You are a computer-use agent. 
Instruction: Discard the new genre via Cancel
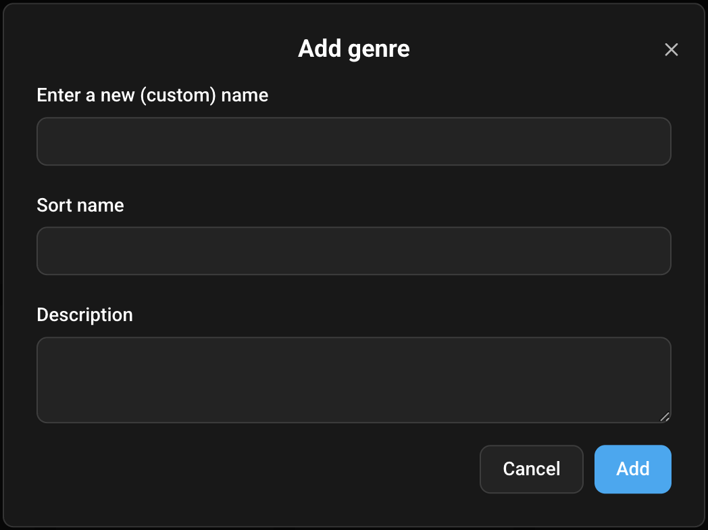coord(531,469)
